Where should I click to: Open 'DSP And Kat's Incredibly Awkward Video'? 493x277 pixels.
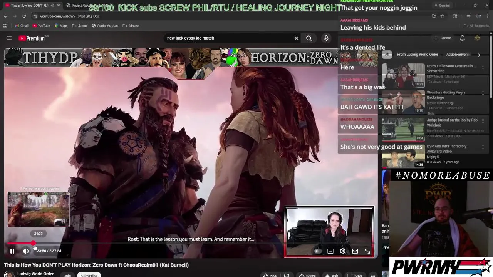446,149
